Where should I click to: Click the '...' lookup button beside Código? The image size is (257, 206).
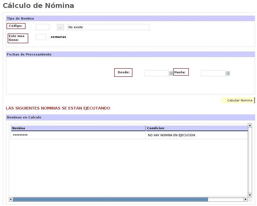pyautogui.click(x=60, y=27)
